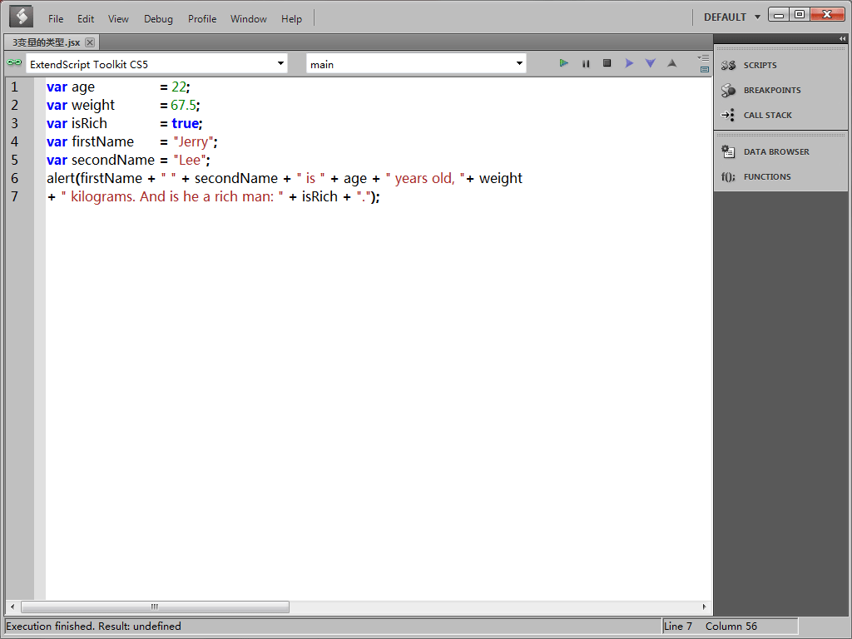Click the horizontal scrollbar thumb

pyautogui.click(x=155, y=607)
